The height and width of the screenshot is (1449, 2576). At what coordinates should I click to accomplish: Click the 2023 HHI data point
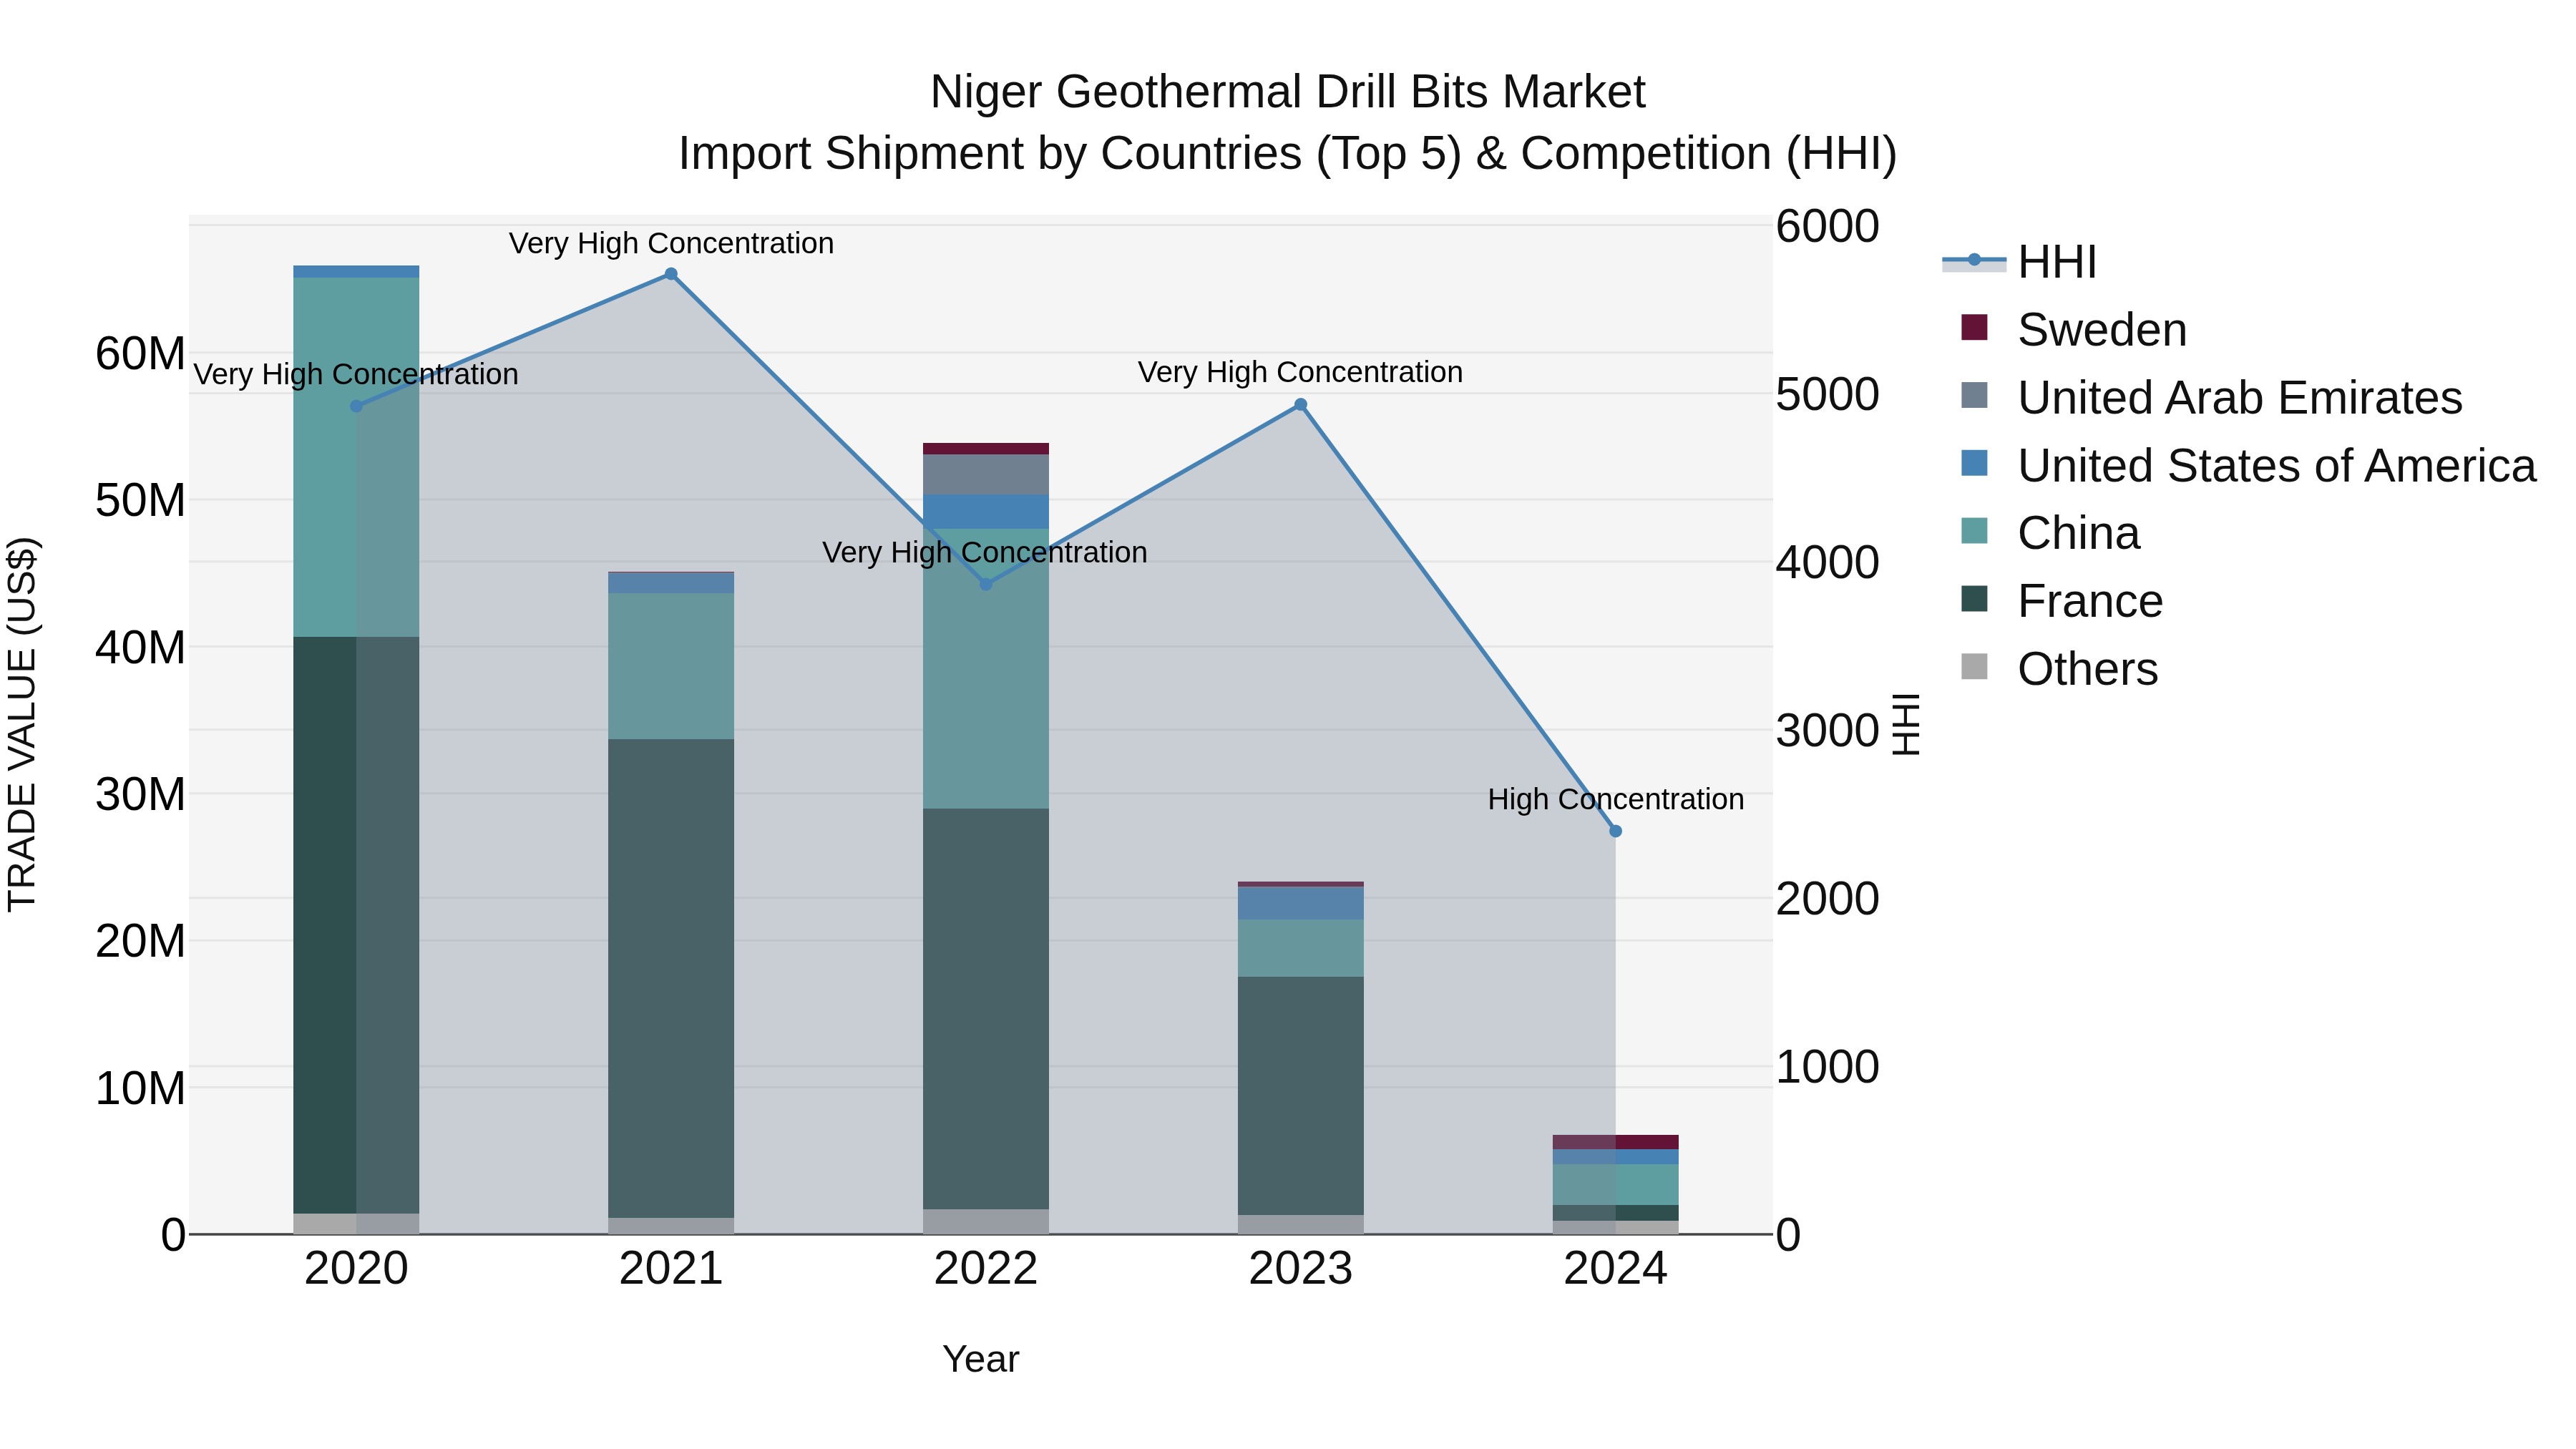1301,405
